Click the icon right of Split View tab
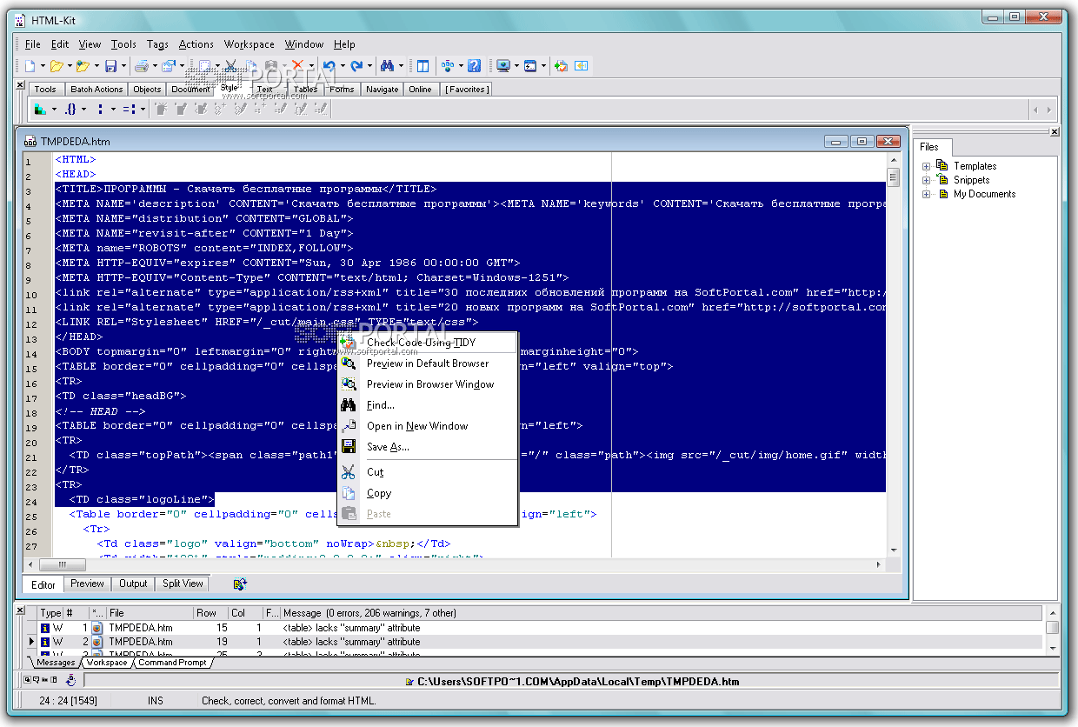1078x727 pixels. 240,584
